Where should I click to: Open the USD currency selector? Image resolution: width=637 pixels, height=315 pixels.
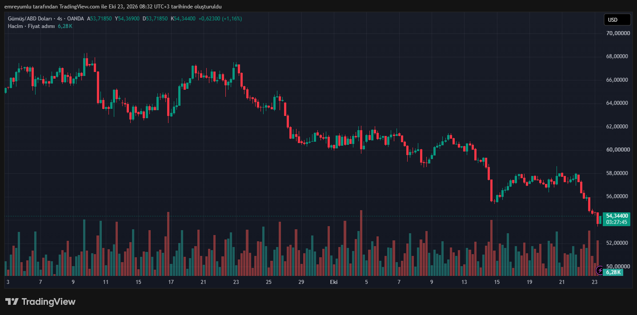point(617,20)
